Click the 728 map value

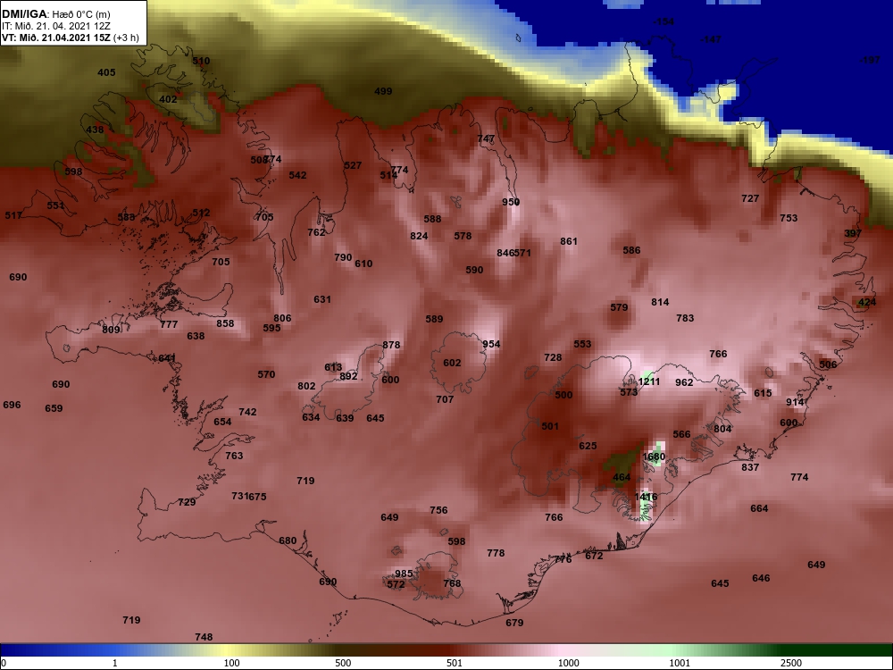pyautogui.click(x=553, y=358)
